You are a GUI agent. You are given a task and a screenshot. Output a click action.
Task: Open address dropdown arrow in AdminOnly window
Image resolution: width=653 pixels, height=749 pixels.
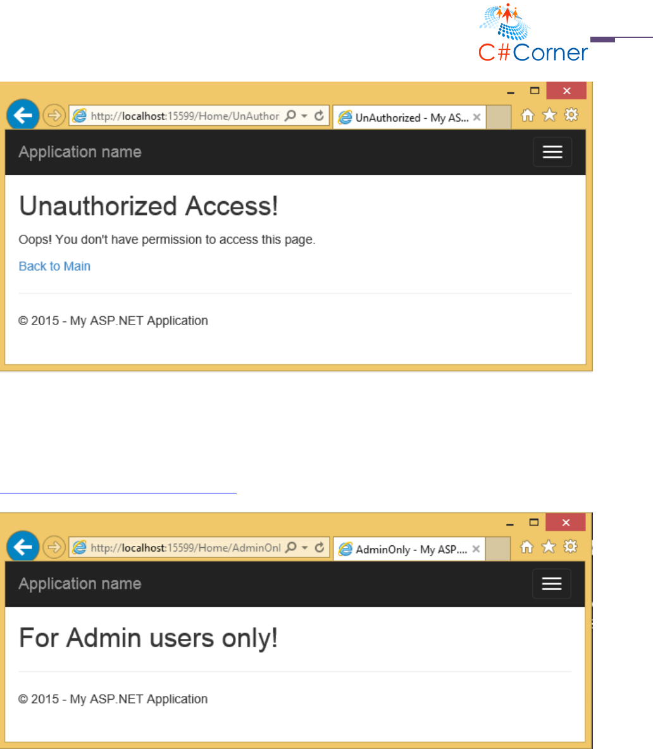pos(305,548)
